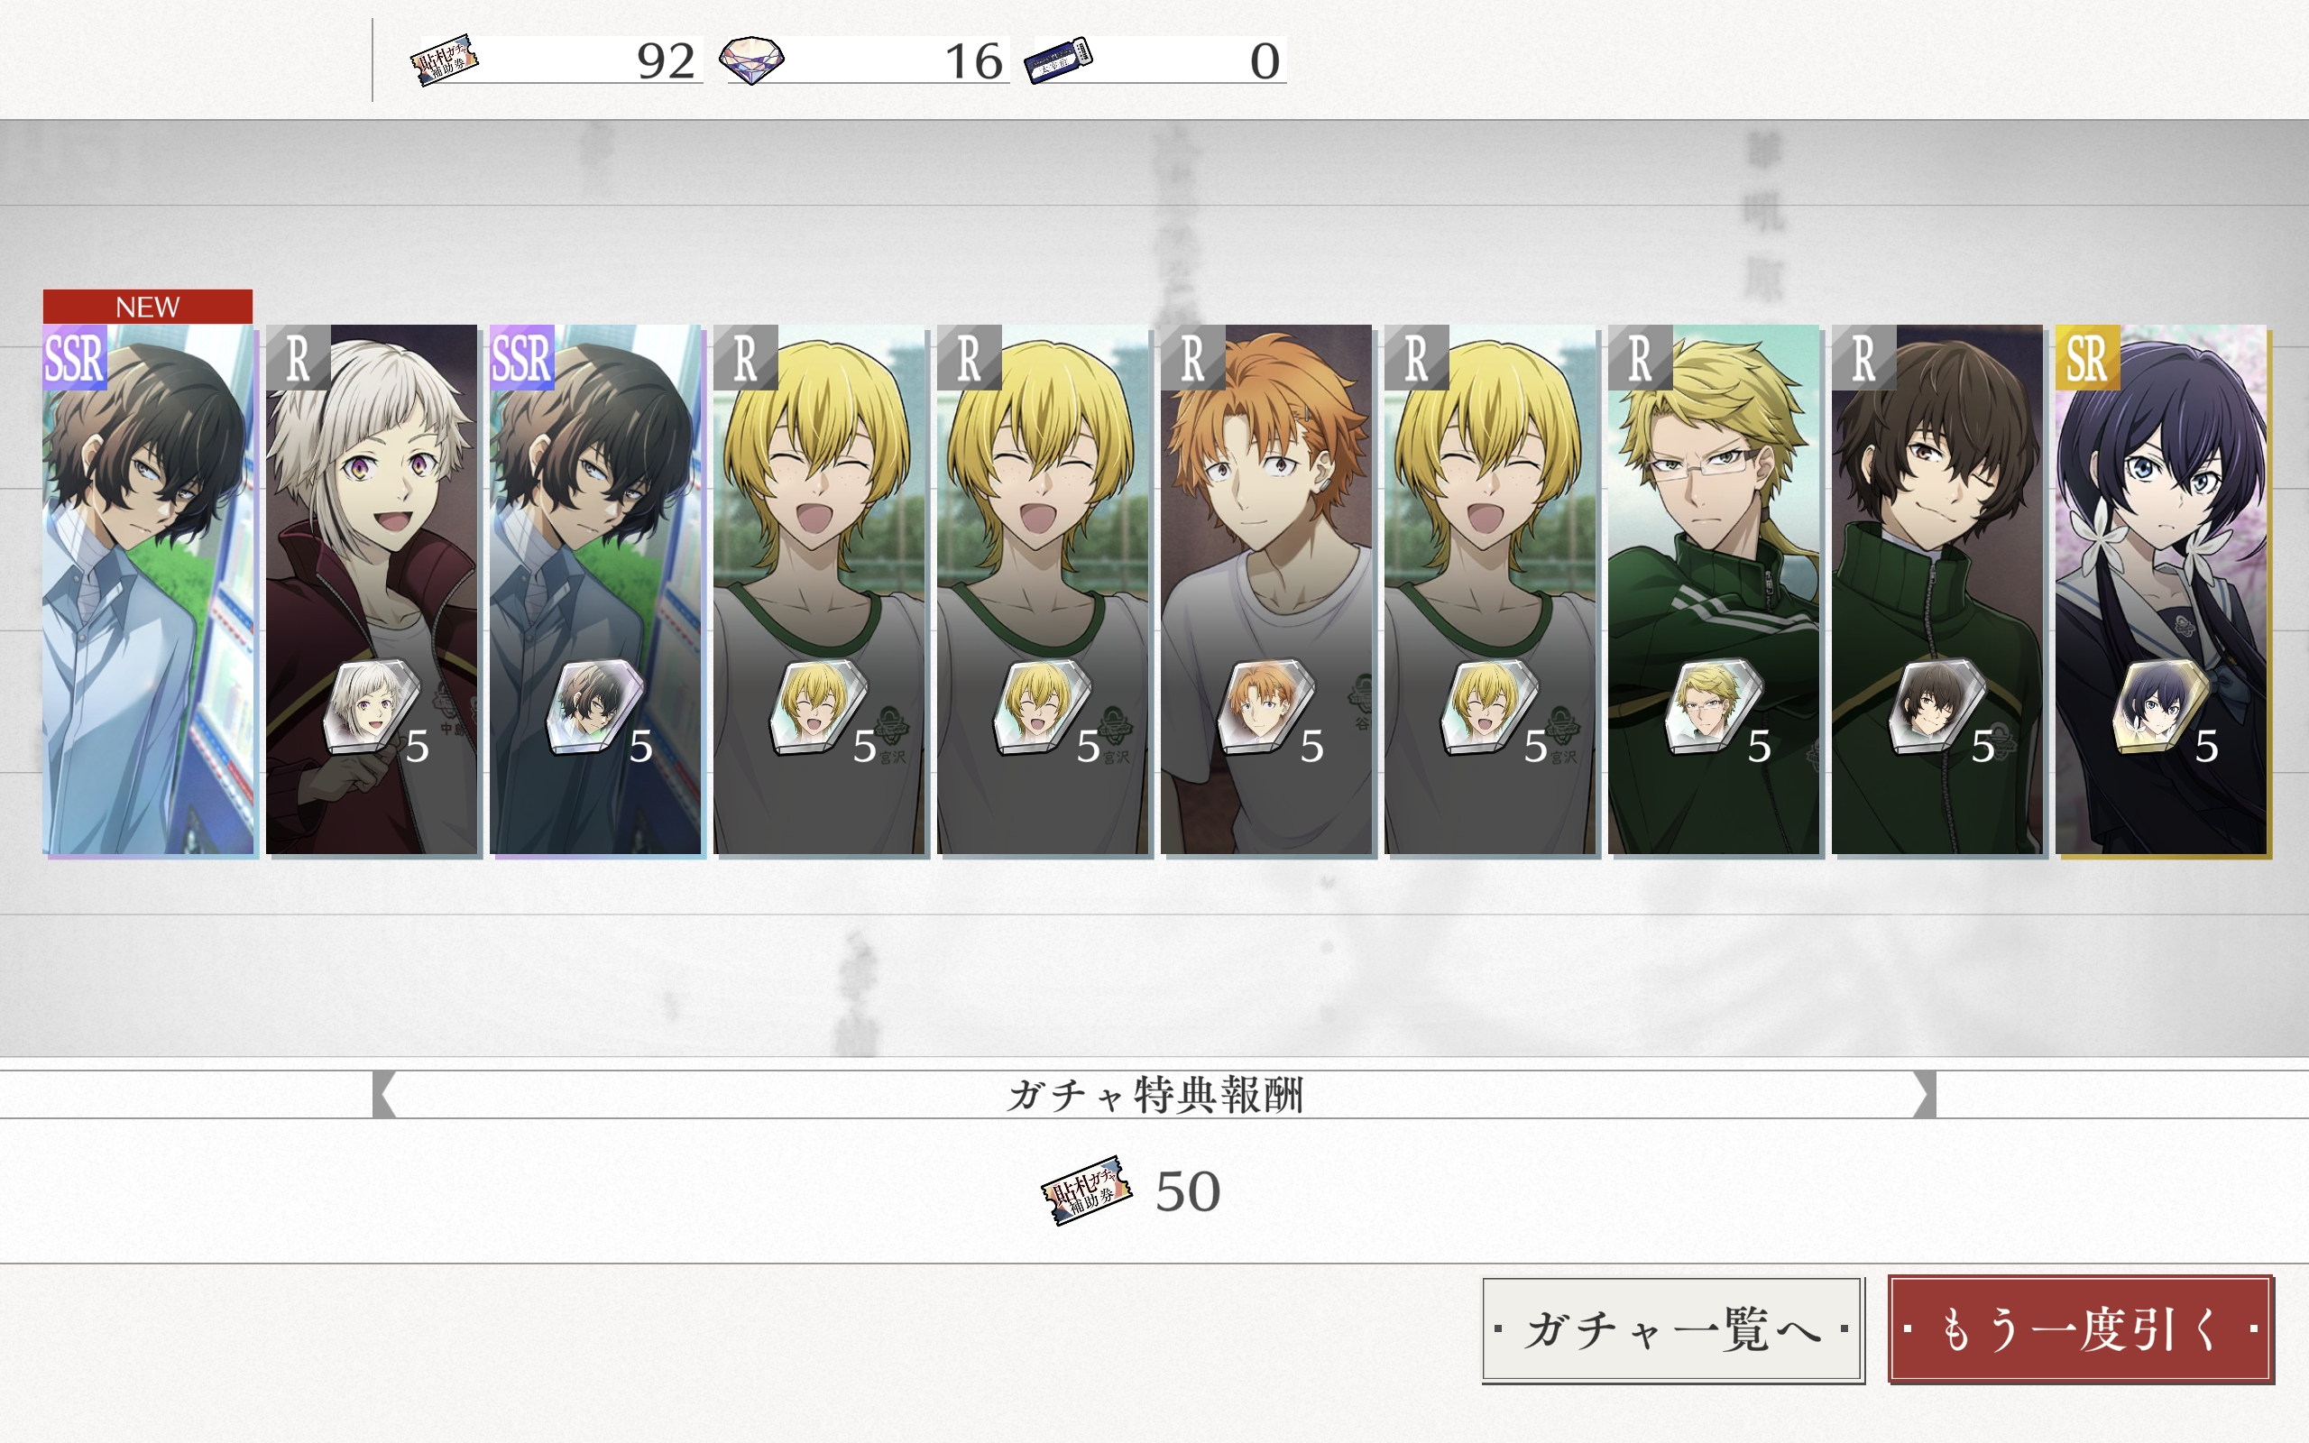The width and height of the screenshot is (2309, 1443).
Task: Select the R card with the orange-haired character
Action: pyautogui.click(x=1267, y=590)
